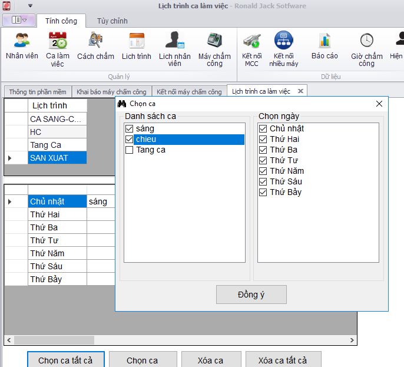Open the Kết nối máy chấm công tab

pyautogui.click(x=189, y=92)
